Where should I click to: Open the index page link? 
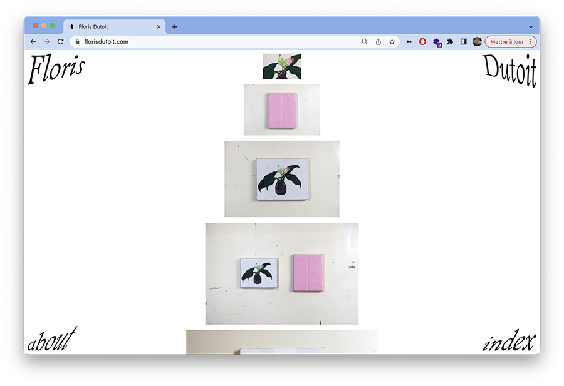point(509,340)
